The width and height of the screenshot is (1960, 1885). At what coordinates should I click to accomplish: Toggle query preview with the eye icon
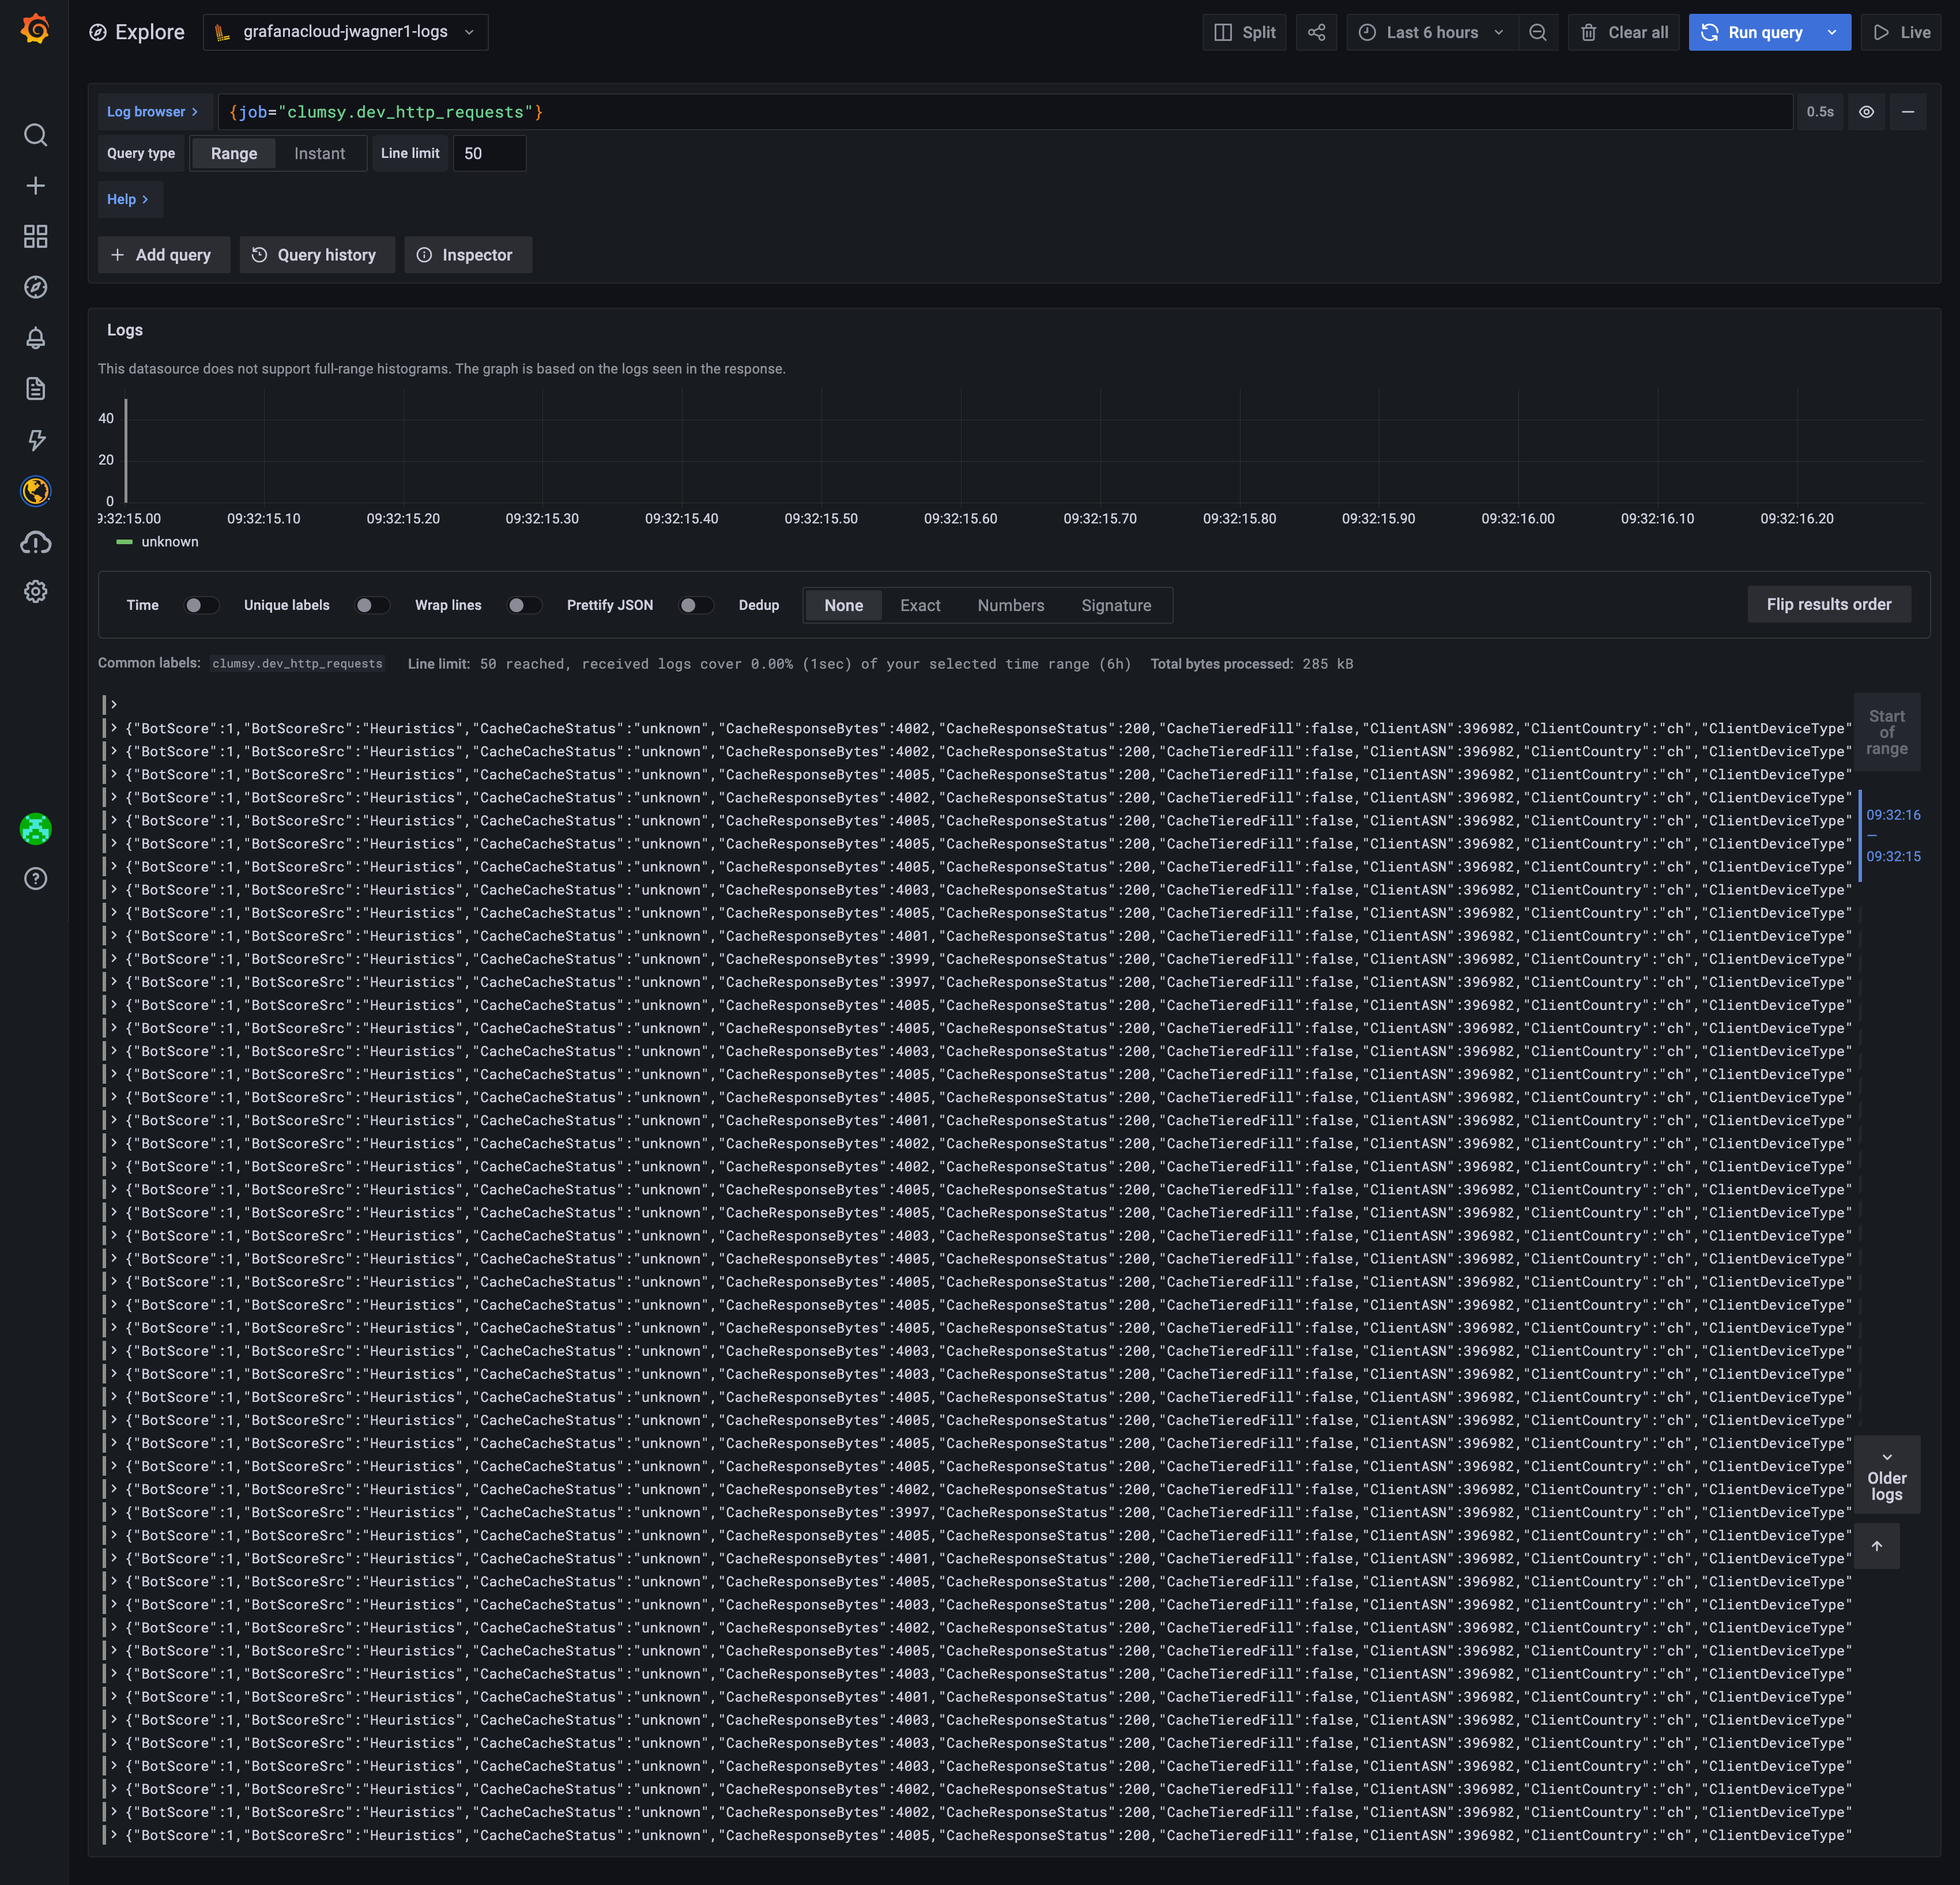pos(1866,111)
